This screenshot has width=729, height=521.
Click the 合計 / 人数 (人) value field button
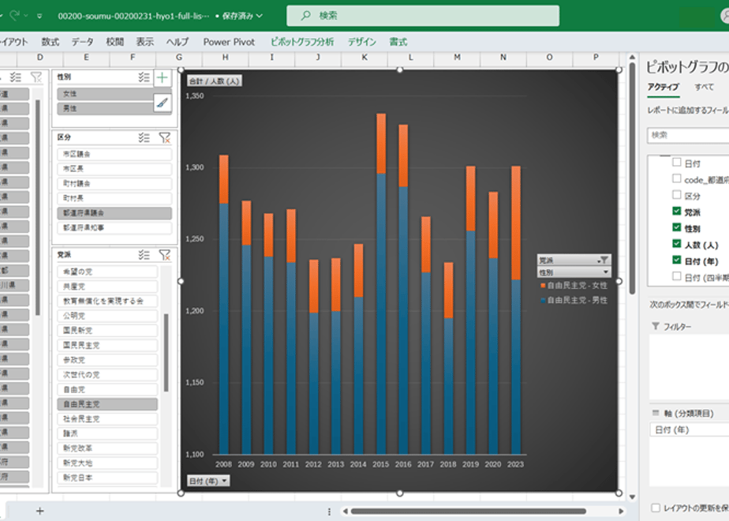pos(215,81)
